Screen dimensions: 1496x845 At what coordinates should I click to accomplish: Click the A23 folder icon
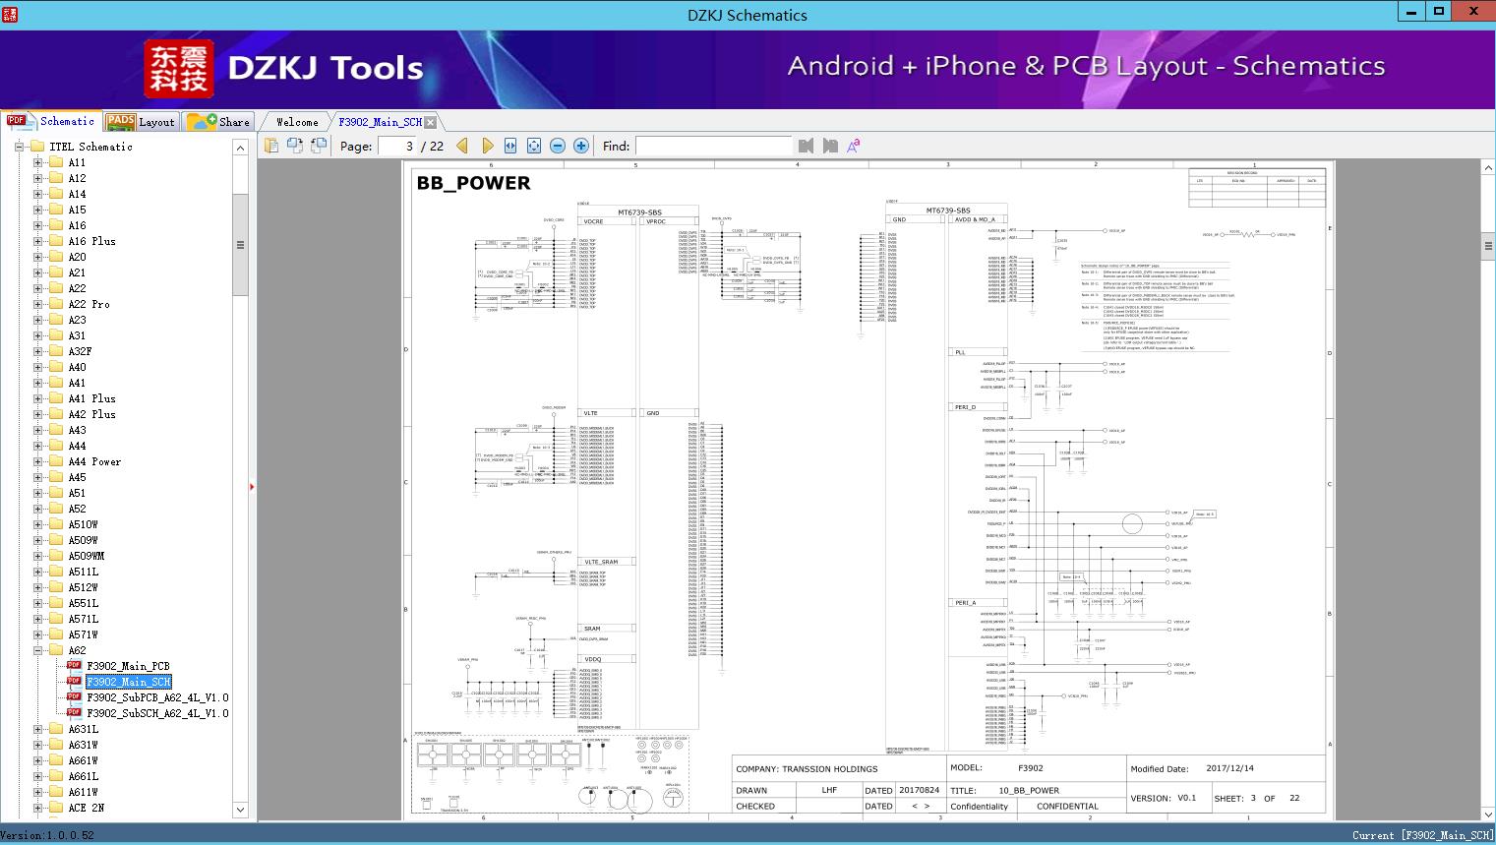point(56,320)
